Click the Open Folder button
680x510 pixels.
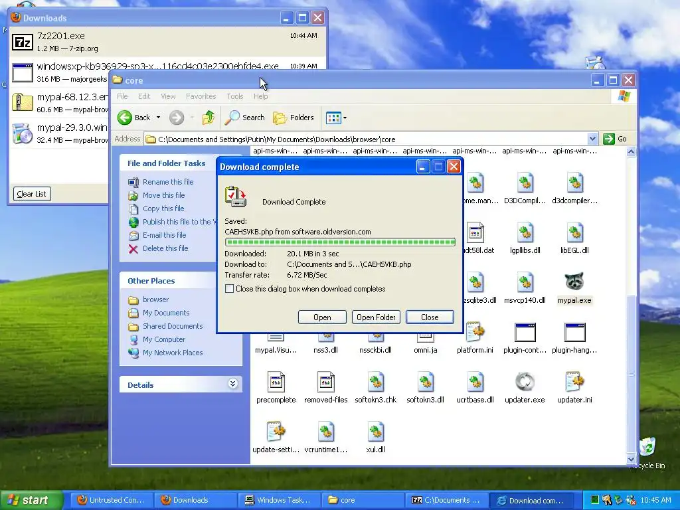click(x=376, y=317)
